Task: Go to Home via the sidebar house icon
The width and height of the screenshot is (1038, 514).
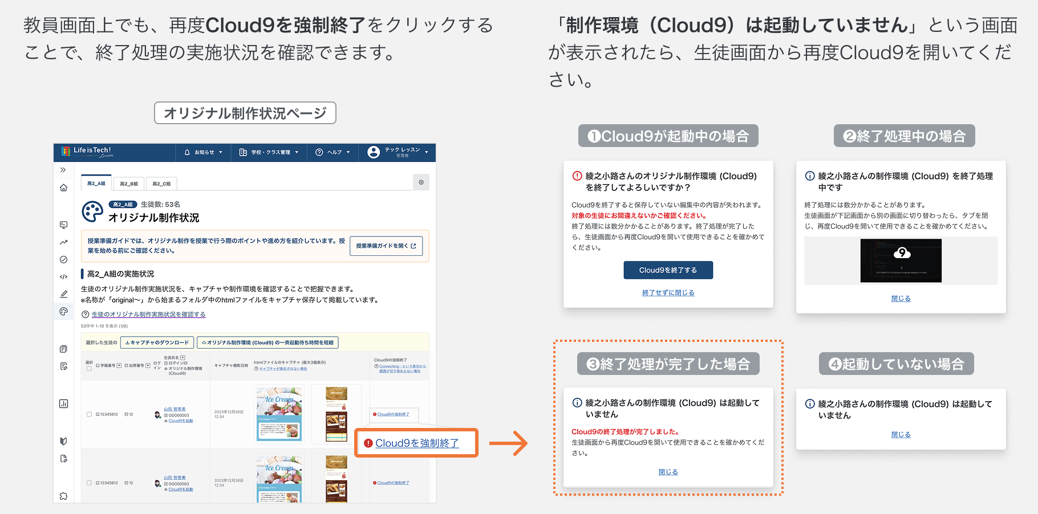Action: (x=63, y=187)
